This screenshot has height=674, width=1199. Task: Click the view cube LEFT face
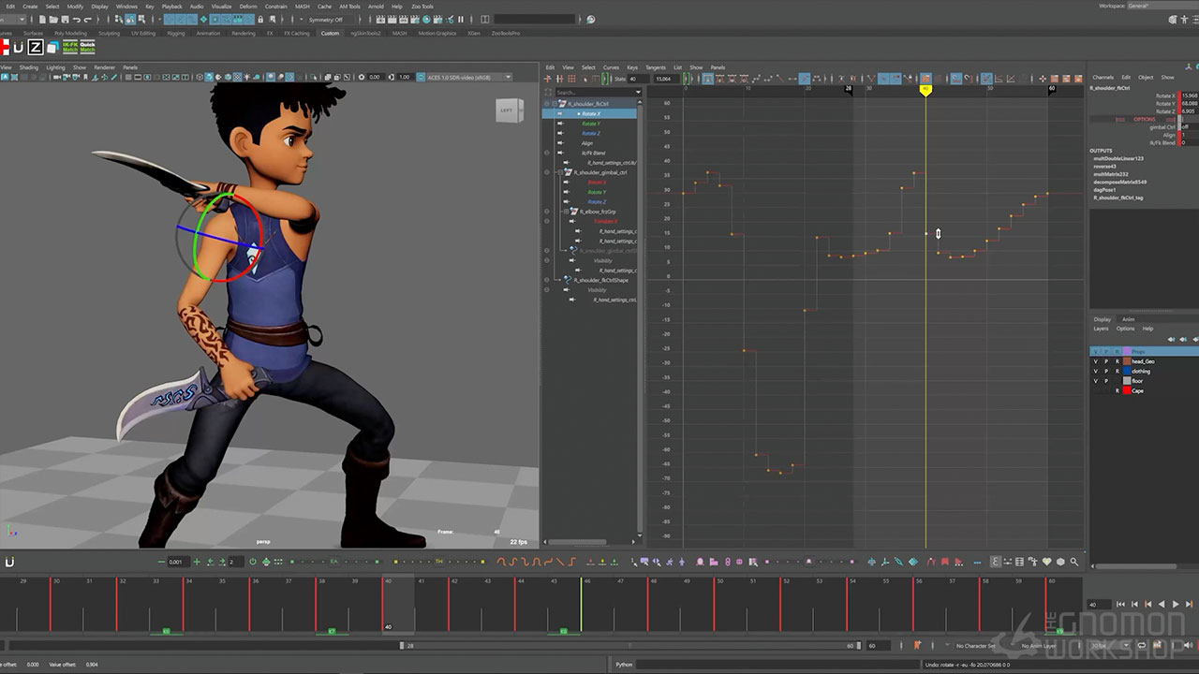pyautogui.click(x=508, y=110)
